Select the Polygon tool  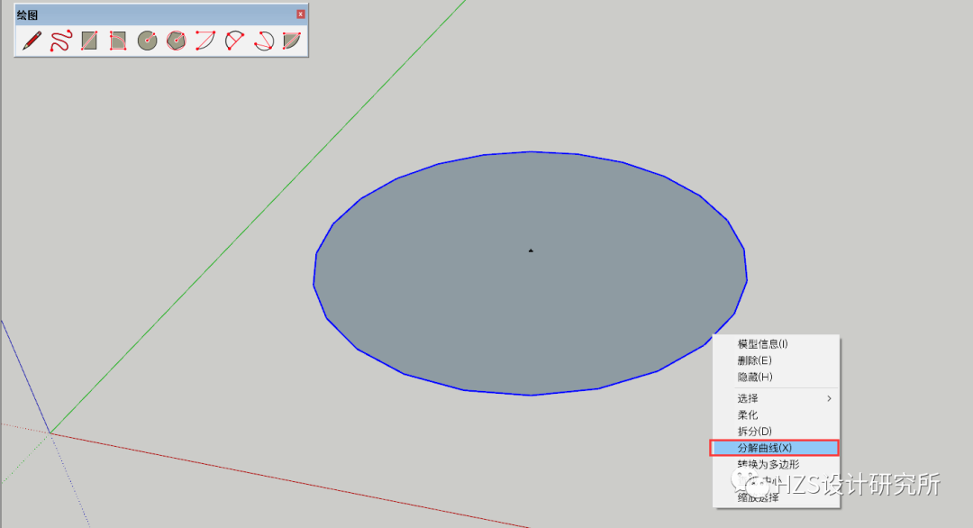(x=176, y=40)
